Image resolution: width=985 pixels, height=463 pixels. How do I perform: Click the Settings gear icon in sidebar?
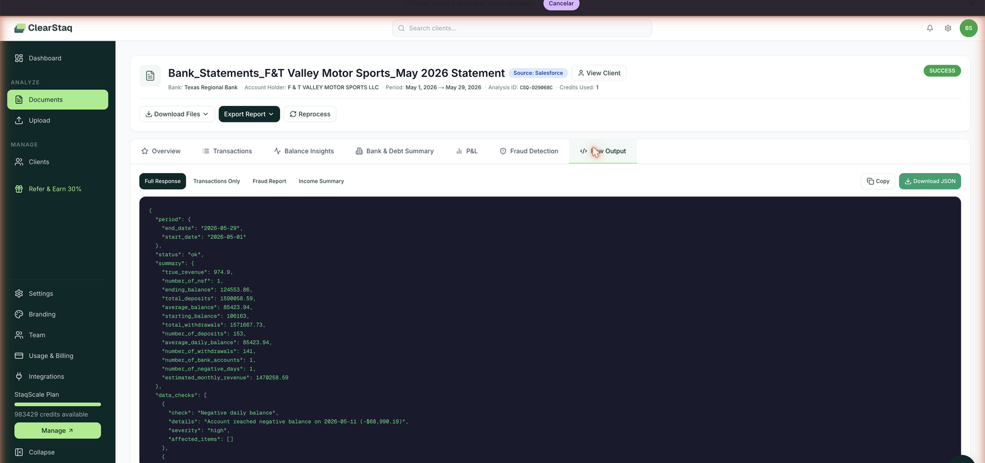coord(19,294)
